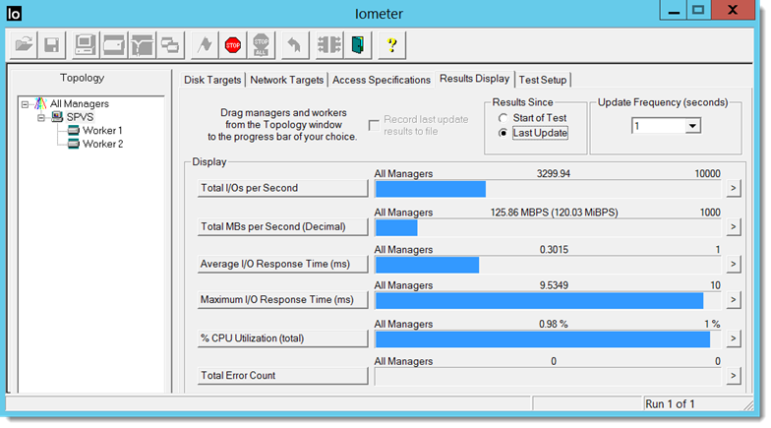This screenshot has height=428, width=771.
Task: Stop all tests with the STOP ALL icon
Action: [262, 45]
